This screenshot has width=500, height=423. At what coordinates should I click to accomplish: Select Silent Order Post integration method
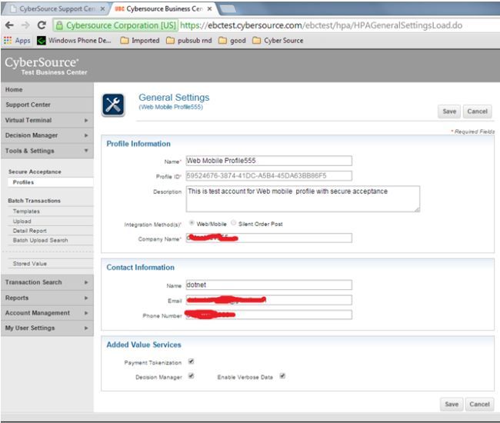click(233, 223)
